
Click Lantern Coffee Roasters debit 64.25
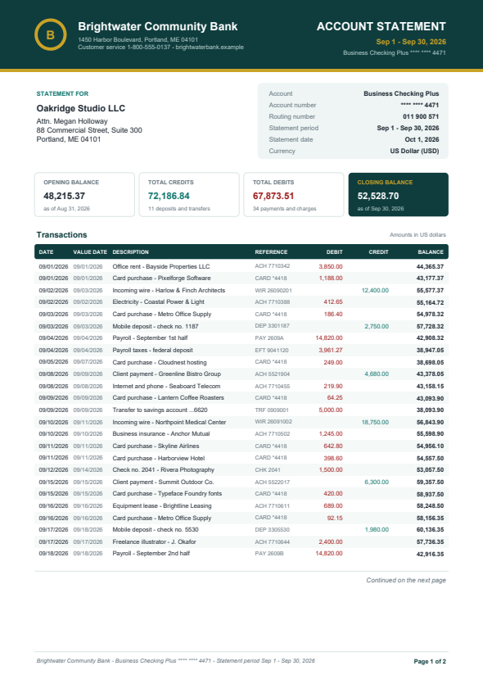click(335, 398)
